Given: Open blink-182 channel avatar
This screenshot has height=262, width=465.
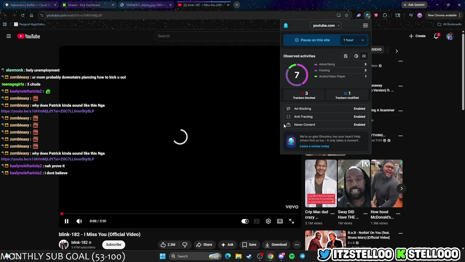Looking at the screenshot, I should 64,245.
